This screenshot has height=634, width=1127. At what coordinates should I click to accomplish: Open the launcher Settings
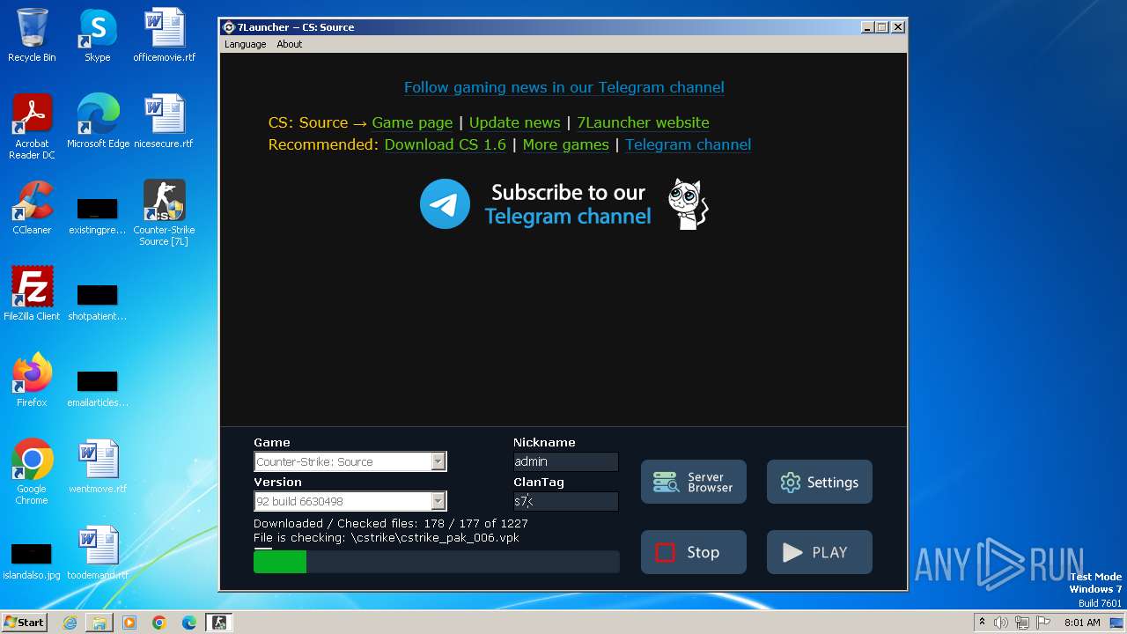coord(820,482)
